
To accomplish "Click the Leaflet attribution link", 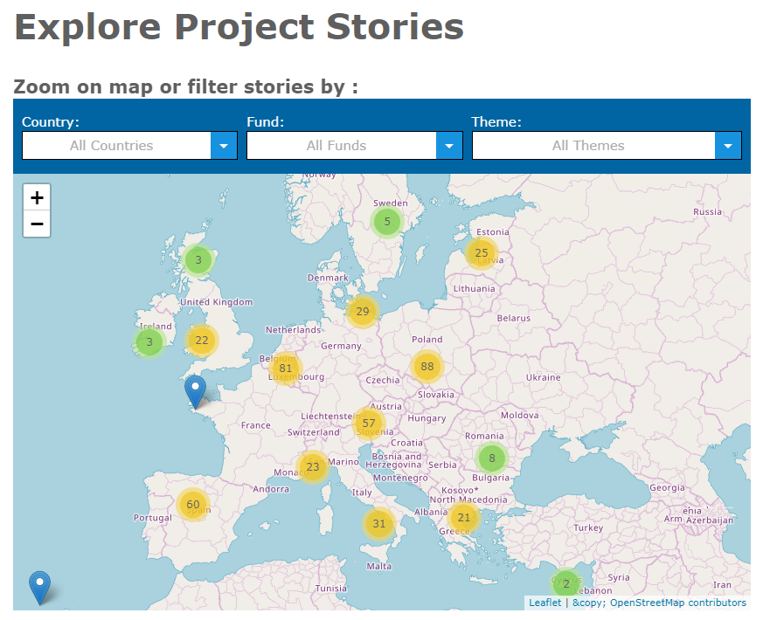I will click(545, 603).
